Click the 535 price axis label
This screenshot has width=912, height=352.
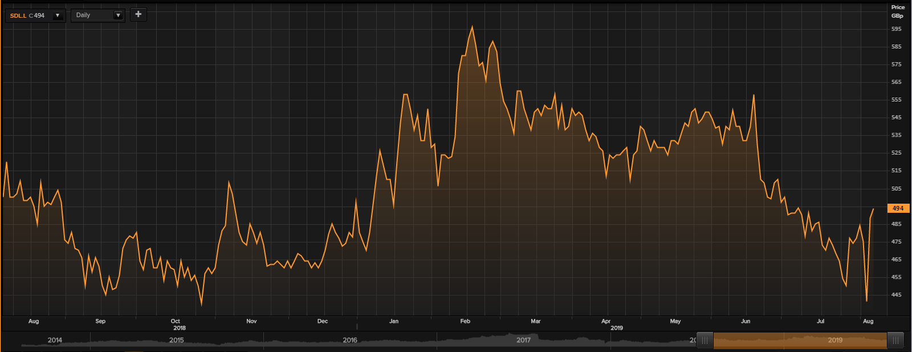[897, 135]
